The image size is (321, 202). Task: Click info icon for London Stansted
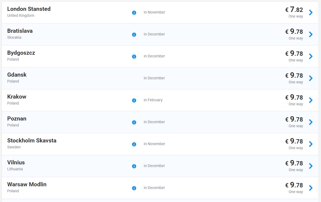click(x=134, y=13)
